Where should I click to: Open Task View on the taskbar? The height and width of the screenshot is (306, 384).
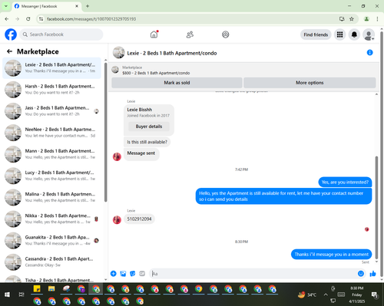tap(22, 294)
